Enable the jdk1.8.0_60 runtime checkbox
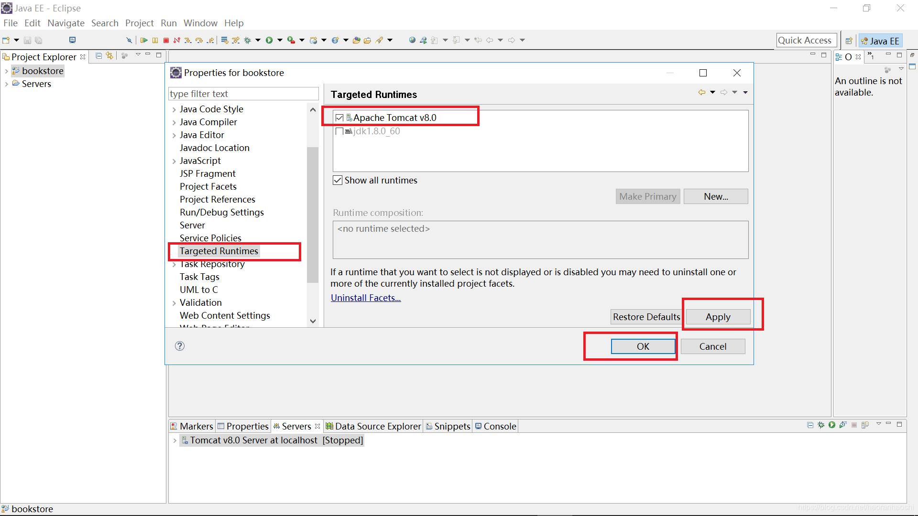This screenshot has height=516, width=918. (339, 131)
